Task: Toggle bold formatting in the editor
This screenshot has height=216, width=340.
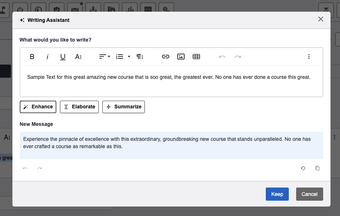Action: tap(32, 57)
